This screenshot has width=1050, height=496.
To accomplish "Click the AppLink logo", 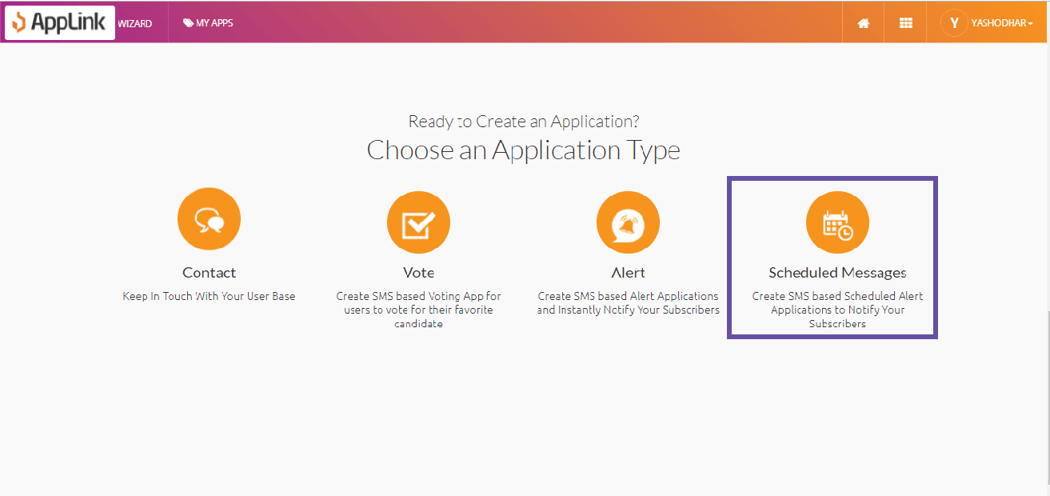I will pyautogui.click(x=60, y=22).
